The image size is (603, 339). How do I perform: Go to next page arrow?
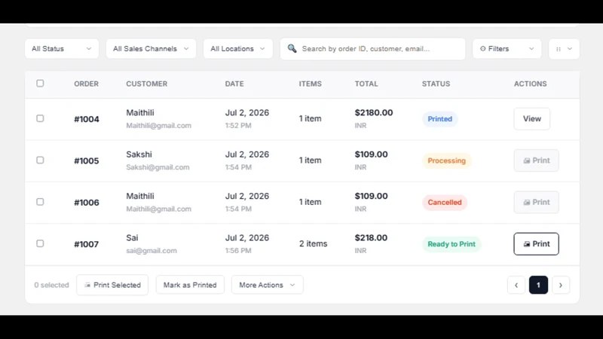561,286
